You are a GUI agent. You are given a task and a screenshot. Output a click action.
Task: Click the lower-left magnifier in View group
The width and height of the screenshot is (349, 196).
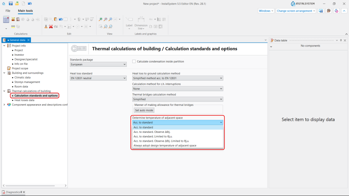point(105,26)
